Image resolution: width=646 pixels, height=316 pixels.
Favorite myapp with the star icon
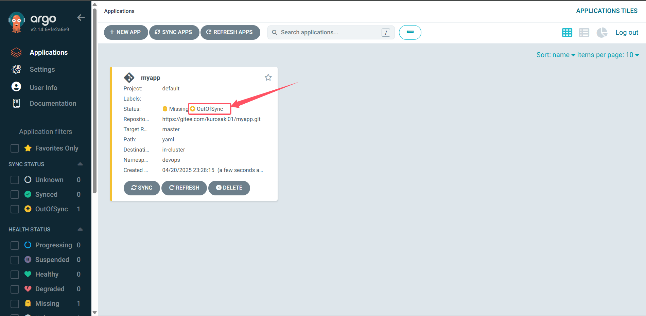coord(268,77)
